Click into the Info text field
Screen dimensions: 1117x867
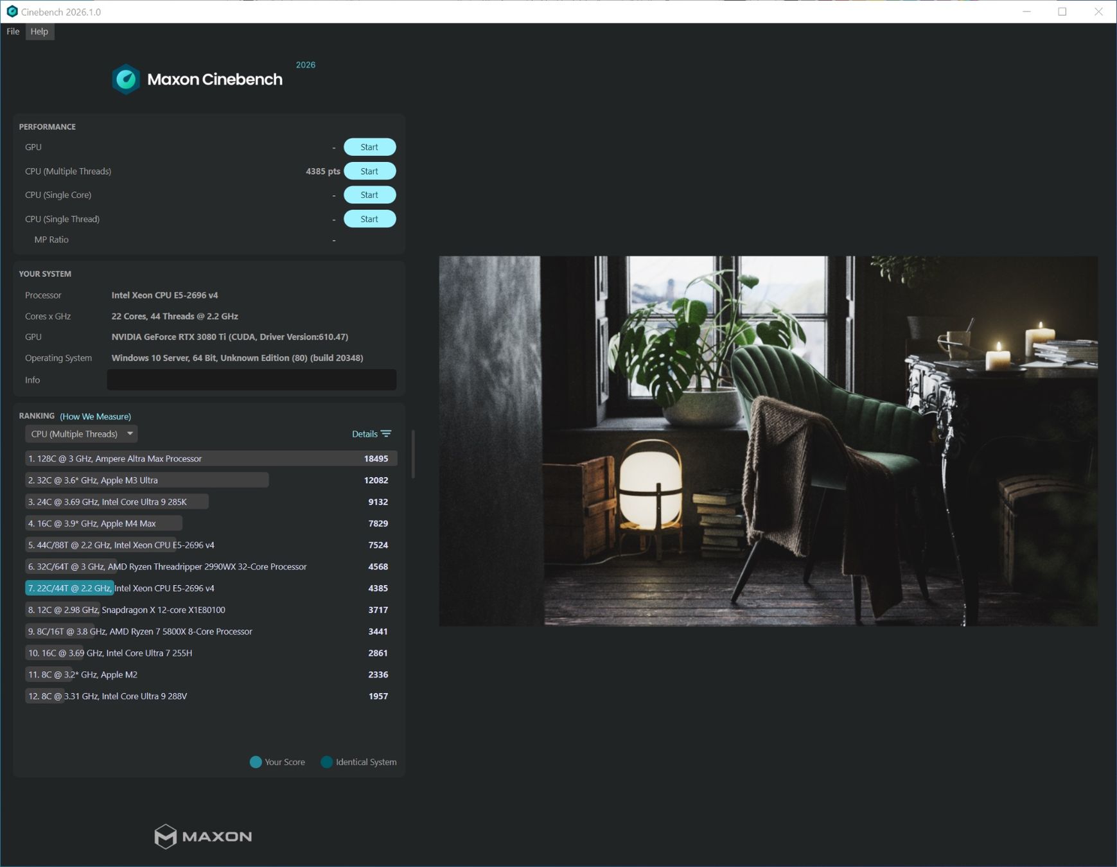(251, 380)
